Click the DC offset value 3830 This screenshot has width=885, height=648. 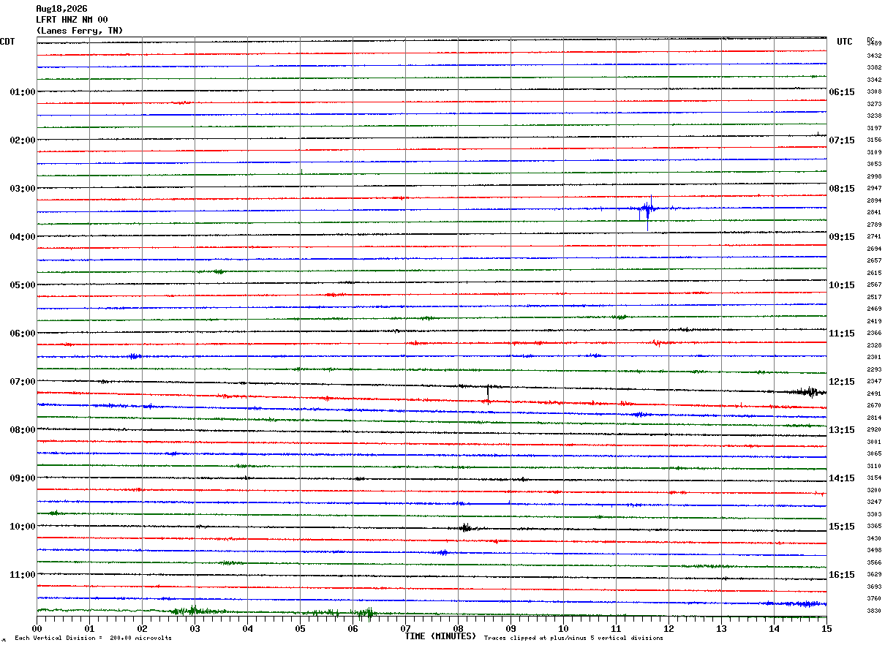click(874, 611)
